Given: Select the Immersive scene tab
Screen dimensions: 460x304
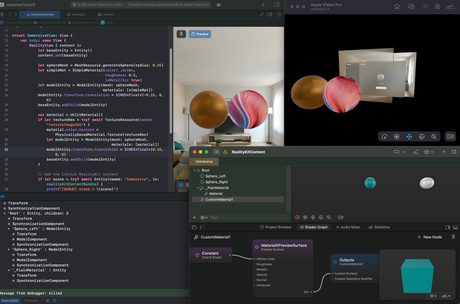Looking at the screenshot, I should point(204,162).
